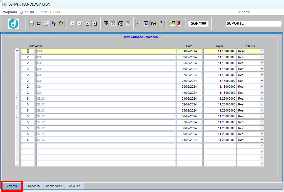Image resolution: width=284 pixels, height=192 pixels.
Task: Expand Status dropdown for SELIC 14/02/2024 row
Action: click(262, 140)
